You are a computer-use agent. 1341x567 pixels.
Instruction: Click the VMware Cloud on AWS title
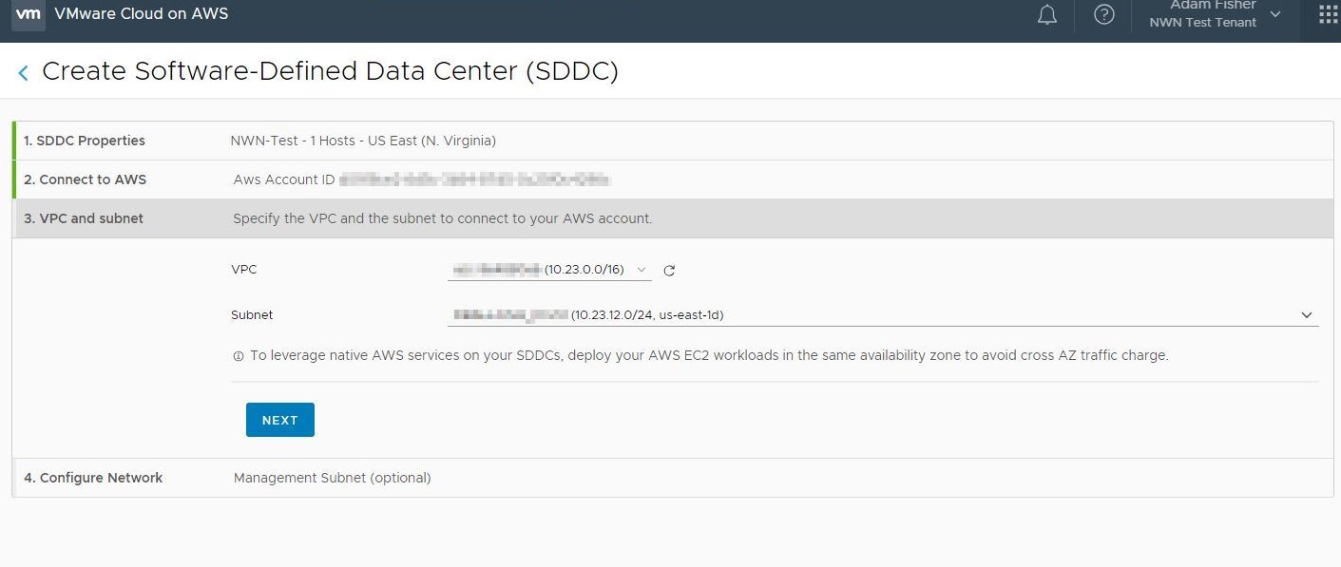141,14
